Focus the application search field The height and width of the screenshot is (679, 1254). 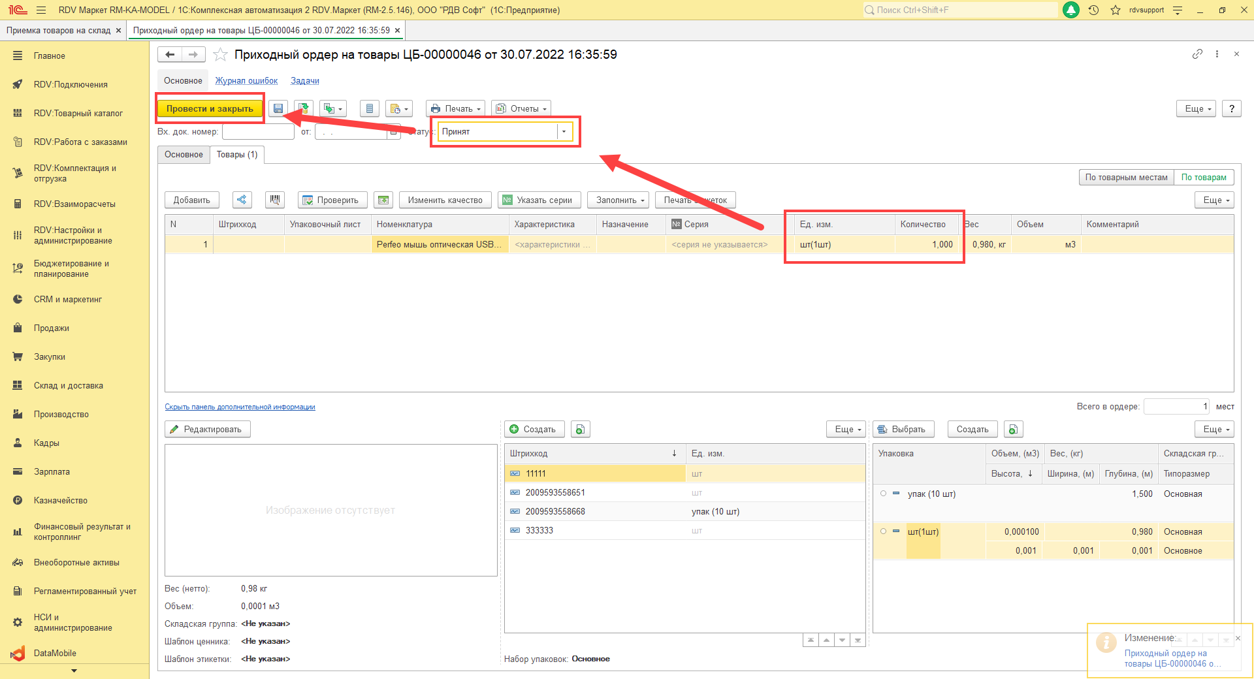click(960, 10)
